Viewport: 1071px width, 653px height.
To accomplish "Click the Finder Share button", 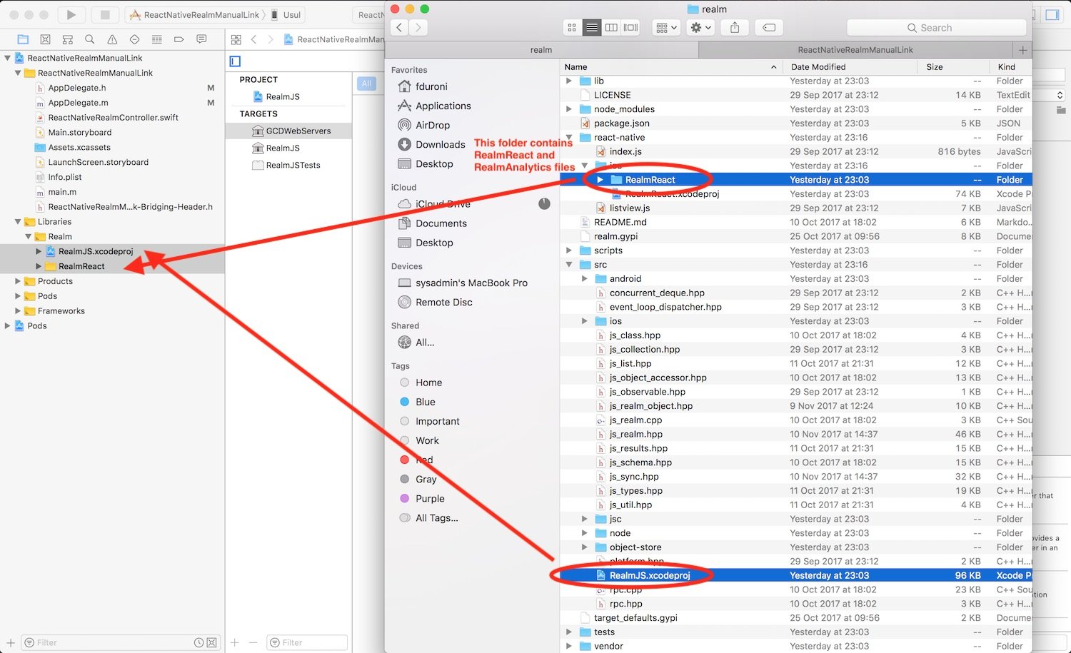I will pyautogui.click(x=735, y=27).
